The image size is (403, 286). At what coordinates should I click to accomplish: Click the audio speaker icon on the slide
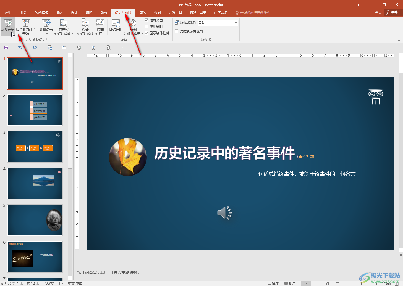click(x=224, y=213)
